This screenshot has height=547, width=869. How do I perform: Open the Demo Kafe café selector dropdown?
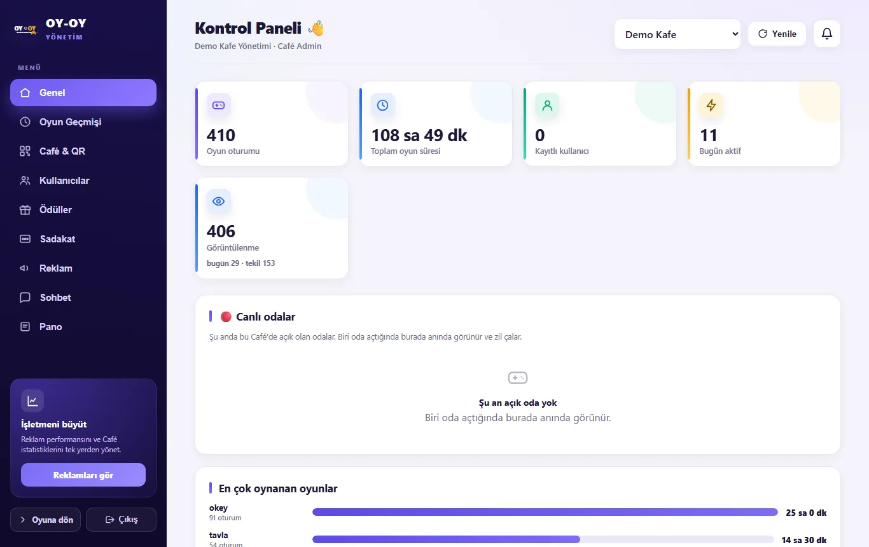[x=678, y=34]
